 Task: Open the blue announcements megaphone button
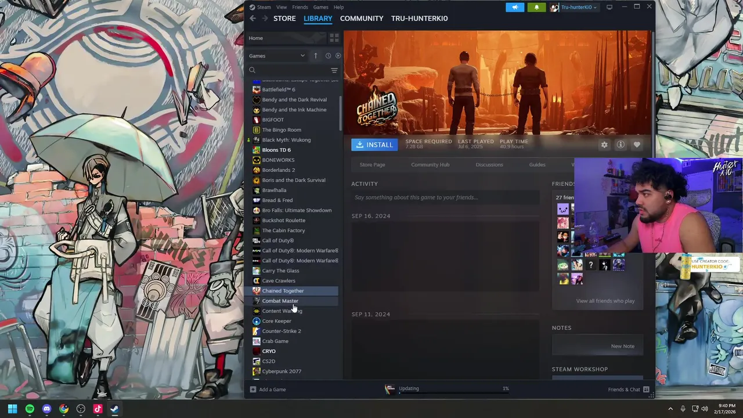(x=514, y=7)
